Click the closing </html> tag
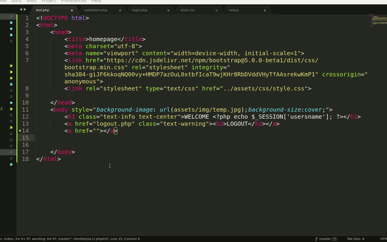The image size is (387, 242). tap(49, 159)
